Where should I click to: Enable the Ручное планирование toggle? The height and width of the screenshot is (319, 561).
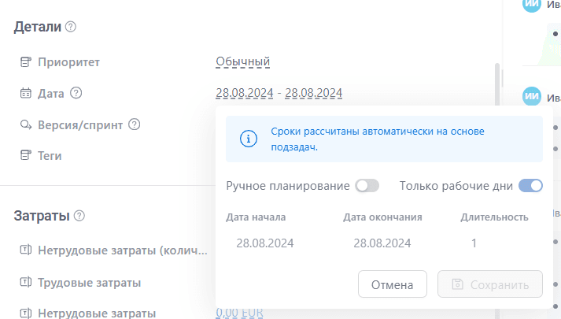coord(367,186)
